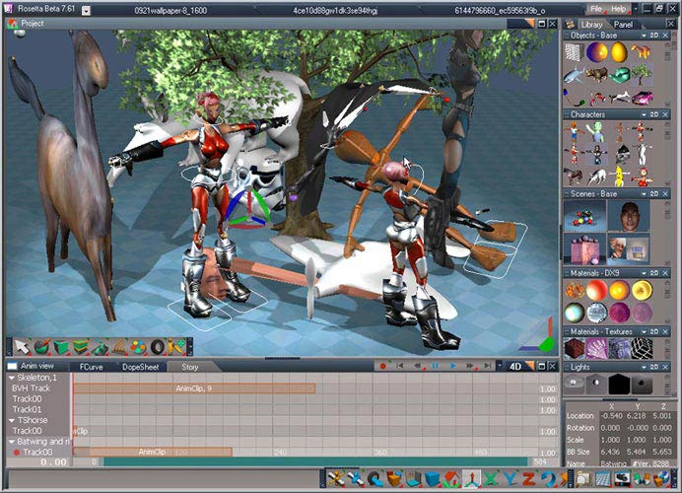Click the record button in animation controls
Screen dimensions: 682x493
click(381, 366)
